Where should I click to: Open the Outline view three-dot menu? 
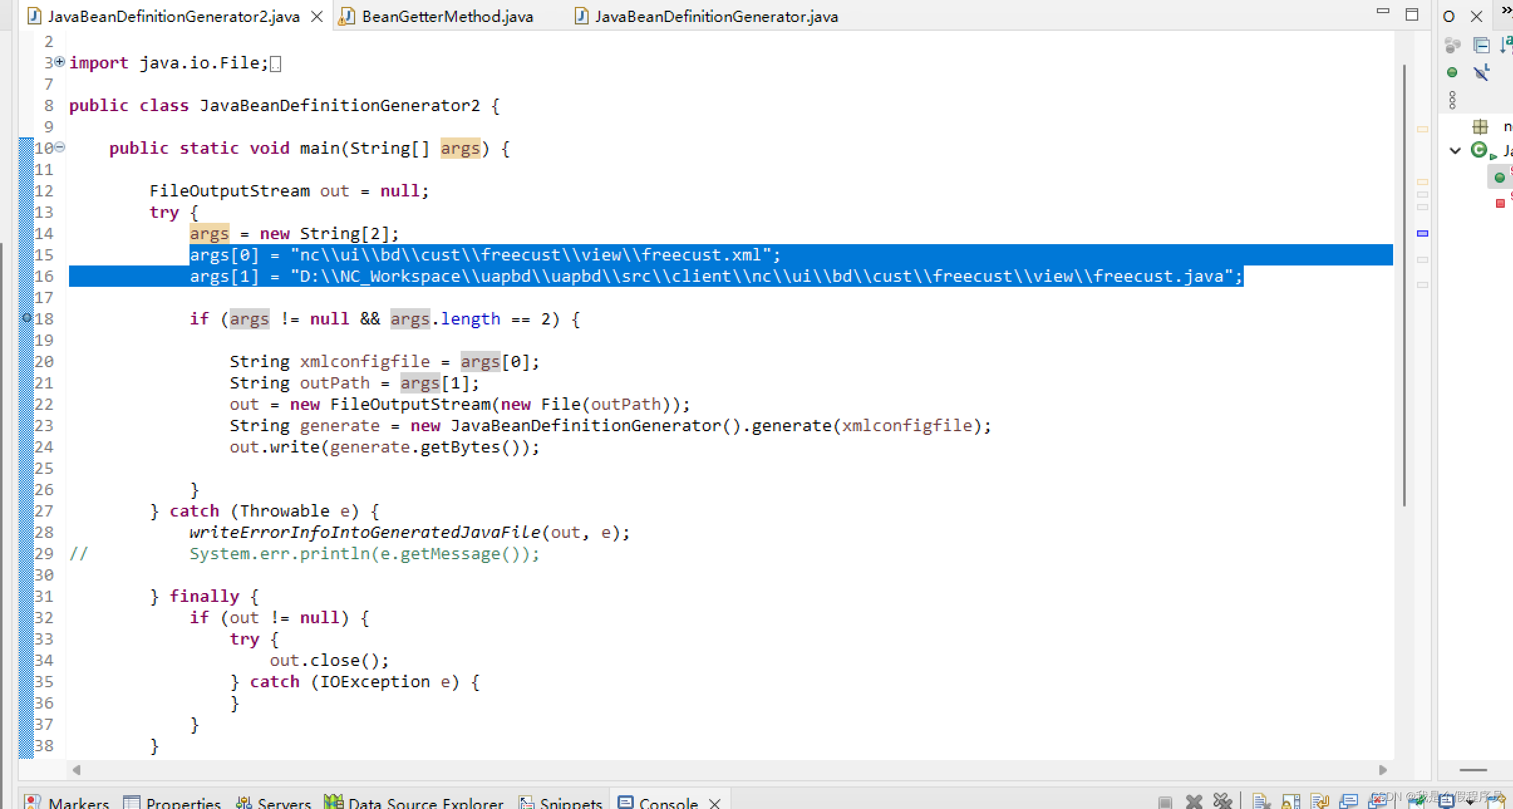pos(1452,100)
